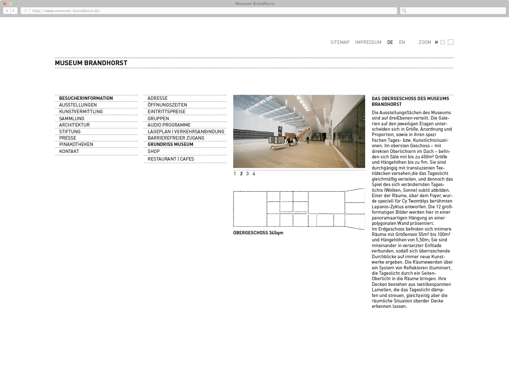This screenshot has width=509, height=388.
Task: Go to gallery image 1
Action: (x=235, y=174)
